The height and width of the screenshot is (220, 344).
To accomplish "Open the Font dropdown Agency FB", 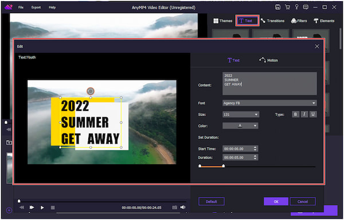I will pos(269,103).
